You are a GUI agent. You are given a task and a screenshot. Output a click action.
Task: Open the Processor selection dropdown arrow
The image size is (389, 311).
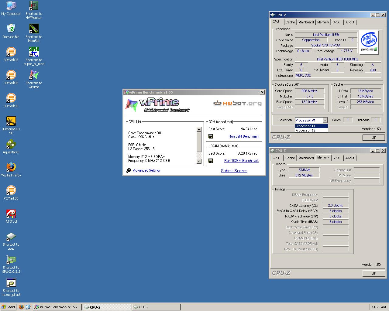point(325,120)
